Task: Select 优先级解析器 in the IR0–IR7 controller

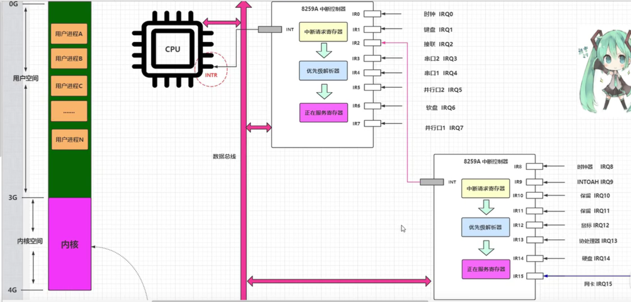Action: (323, 71)
